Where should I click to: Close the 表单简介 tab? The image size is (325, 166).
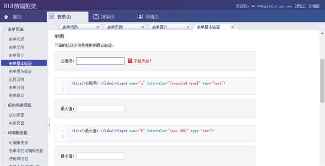(x=188, y=27)
